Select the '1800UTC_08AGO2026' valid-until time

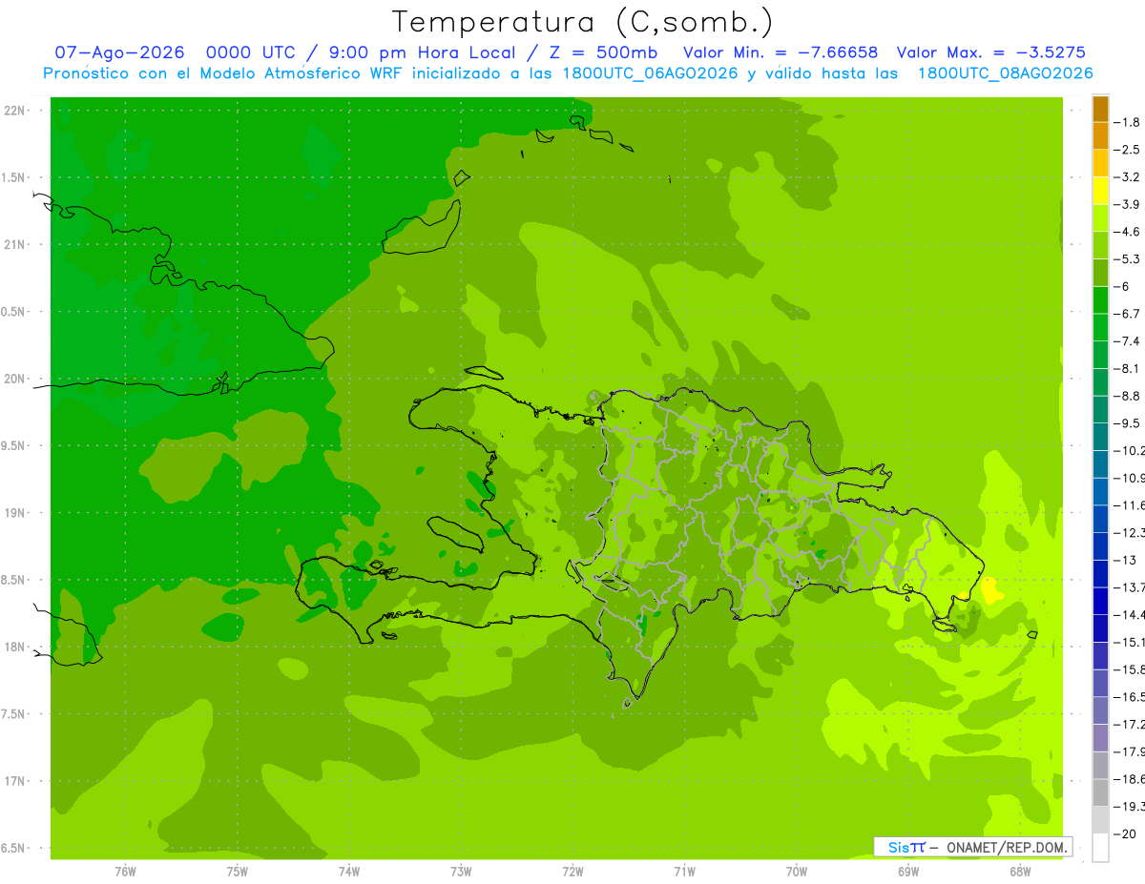click(1005, 73)
